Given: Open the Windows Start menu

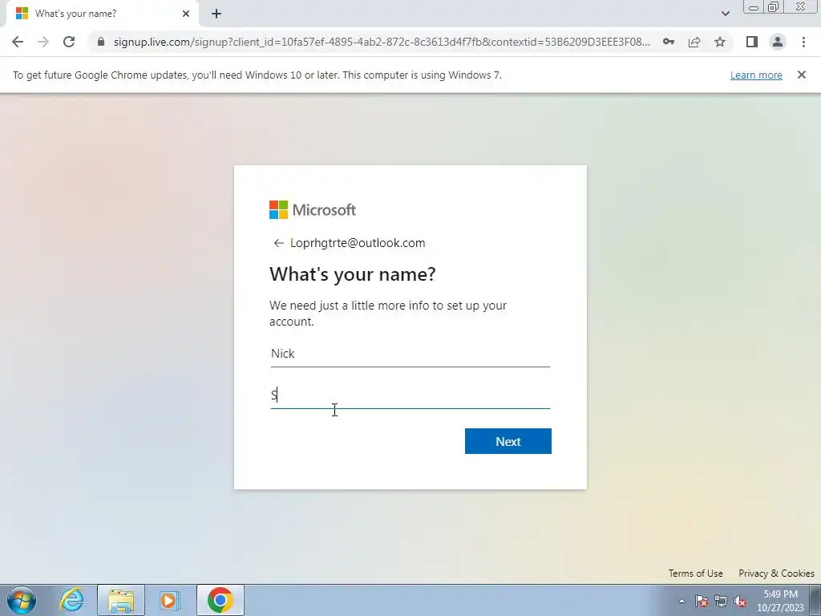Looking at the screenshot, I should pos(22,600).
